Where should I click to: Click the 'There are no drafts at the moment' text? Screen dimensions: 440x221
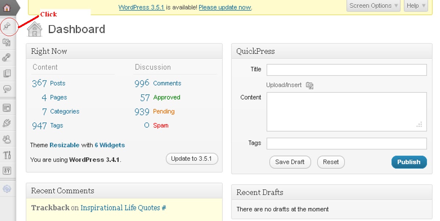click(x=283, y=209)
